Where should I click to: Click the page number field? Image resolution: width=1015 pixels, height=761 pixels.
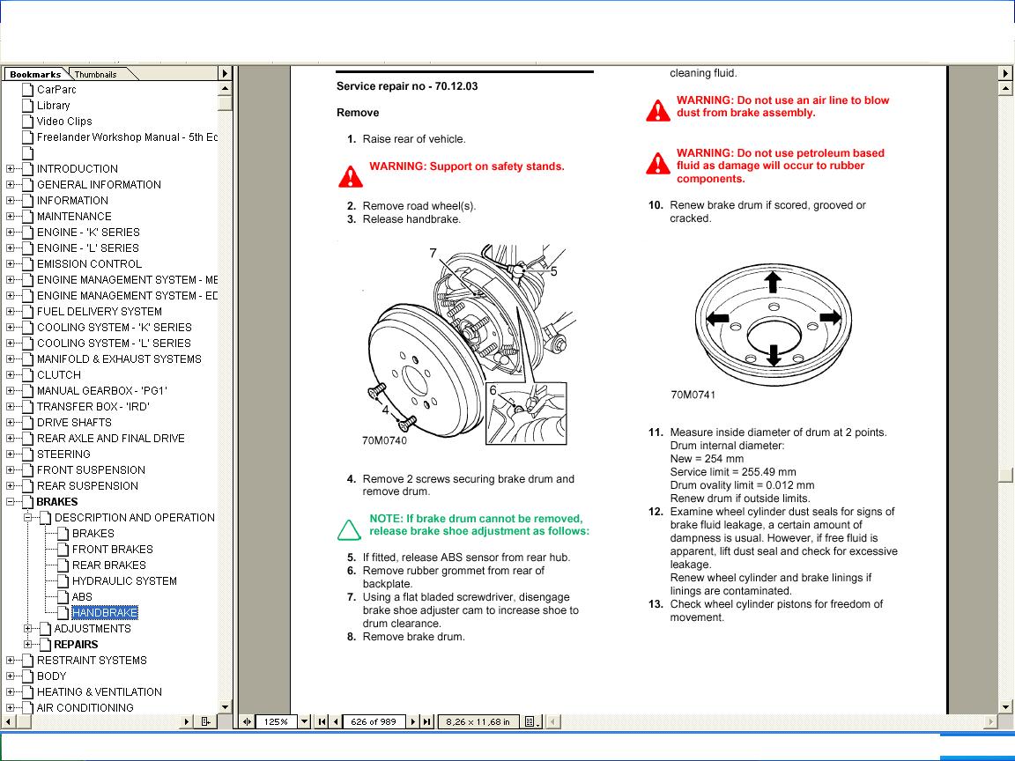(374, 721)
